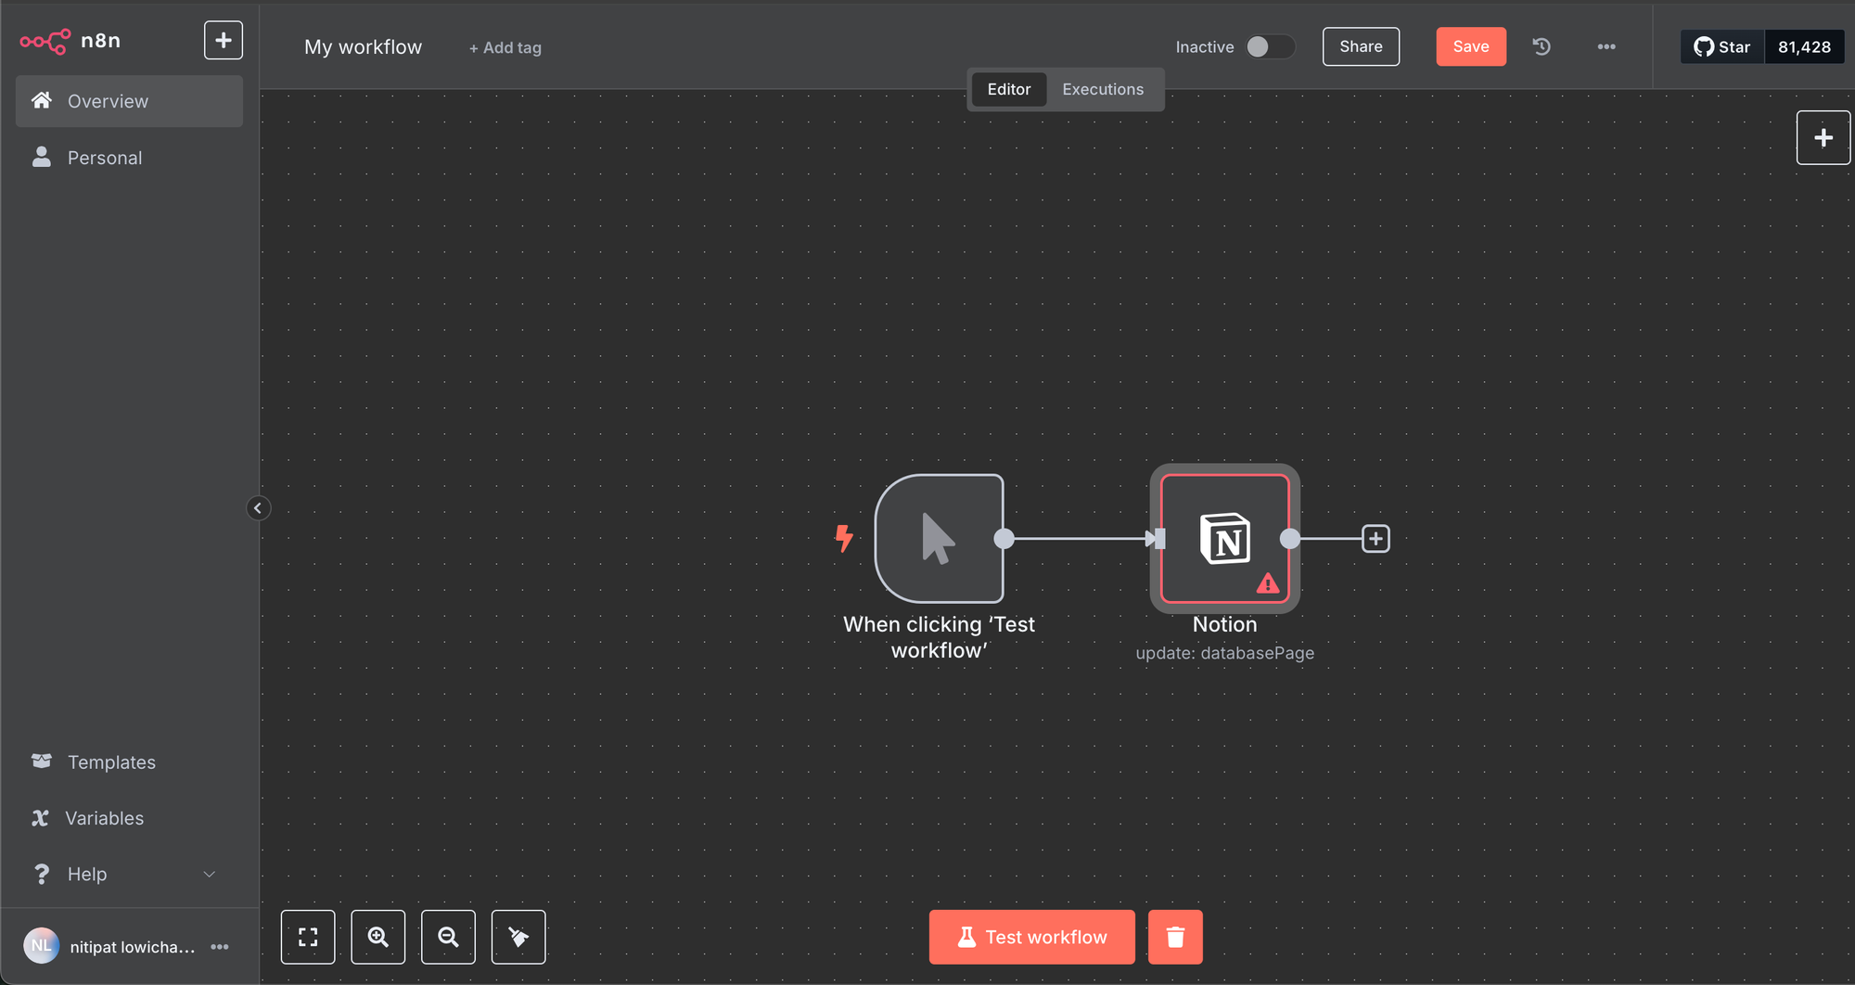
Task: Click the plus button beside the n8n logo
Action: tap(224, 40)
